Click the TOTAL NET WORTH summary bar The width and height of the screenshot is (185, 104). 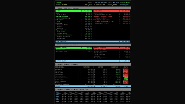coord(93,41)
